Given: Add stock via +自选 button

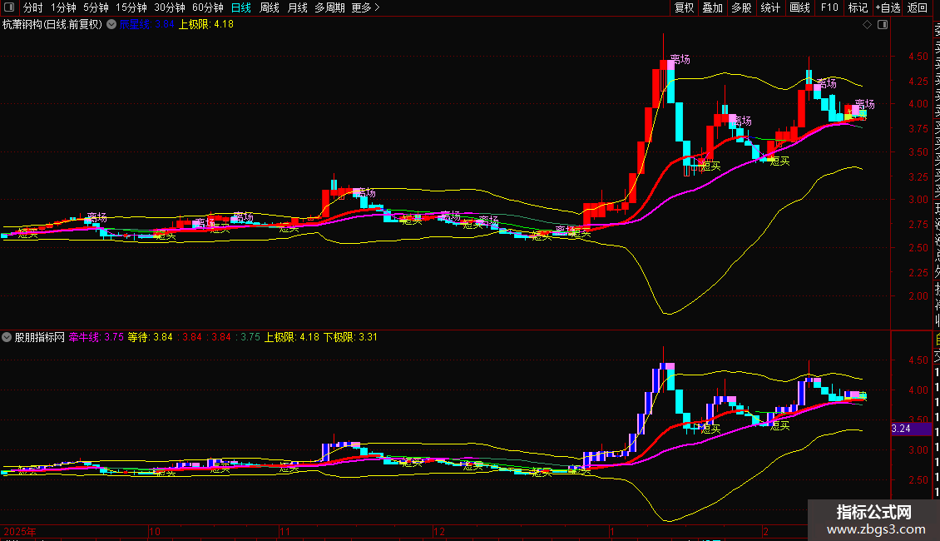Looking at the screenshot, I should click(888, 7).
